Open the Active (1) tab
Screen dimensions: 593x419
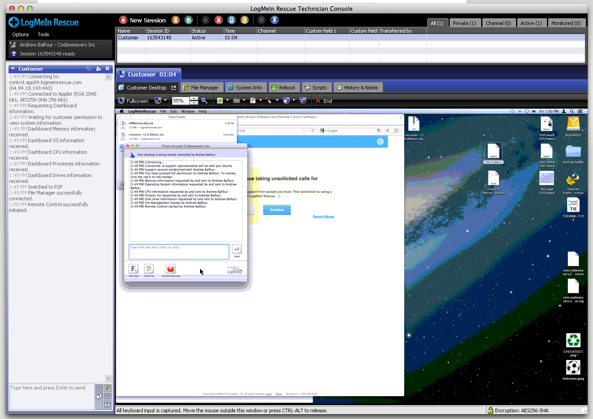(x=531, y=23)
